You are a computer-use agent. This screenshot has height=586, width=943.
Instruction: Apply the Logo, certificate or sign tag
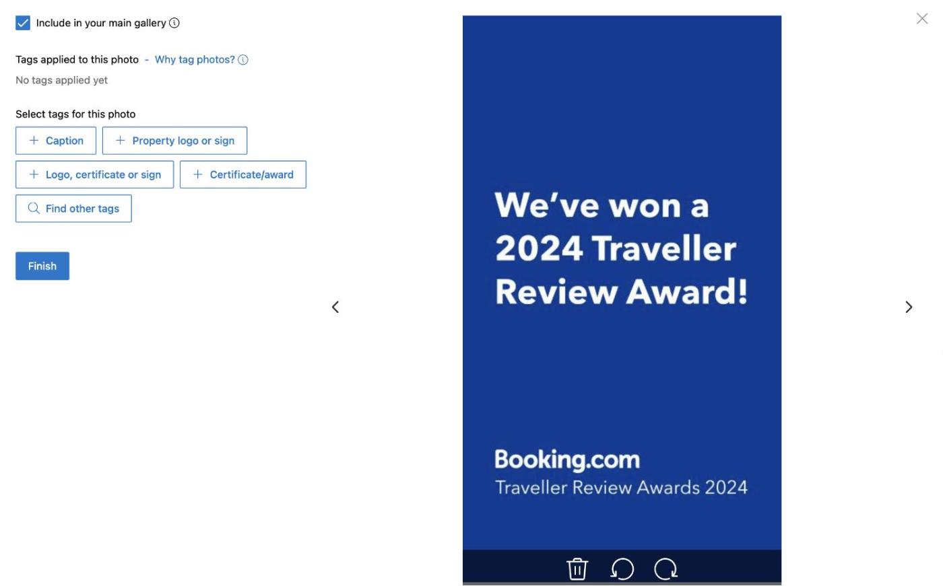click(x=94, y=174)
